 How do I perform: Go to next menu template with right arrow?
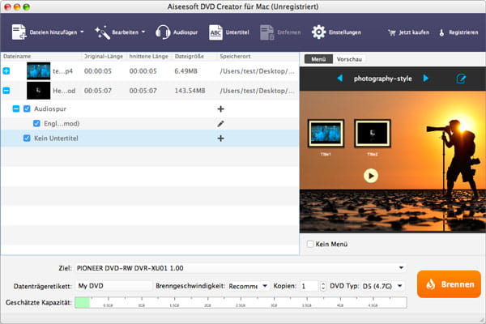click(x=426, y=79)
